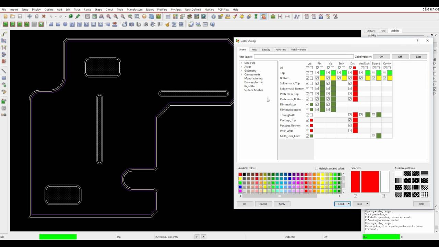The height and width of the screenshot is (247, 439).
Task: Click the blue zigzag route icon
Action: tap(297, 16)
